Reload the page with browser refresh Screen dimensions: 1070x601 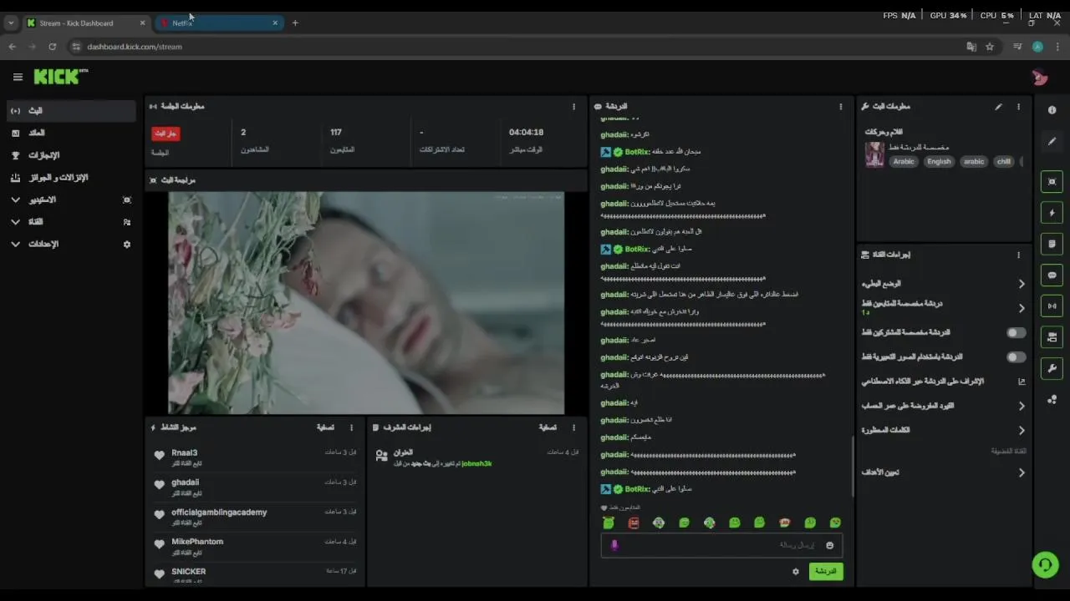[x=52, y=47]
